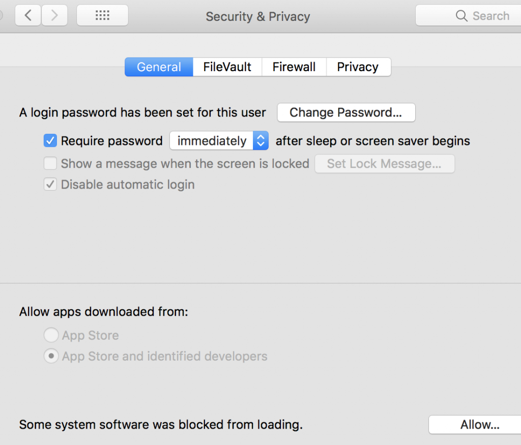Click Change Password button
Viewport: 521px width, 445px height.
(346, 112)
